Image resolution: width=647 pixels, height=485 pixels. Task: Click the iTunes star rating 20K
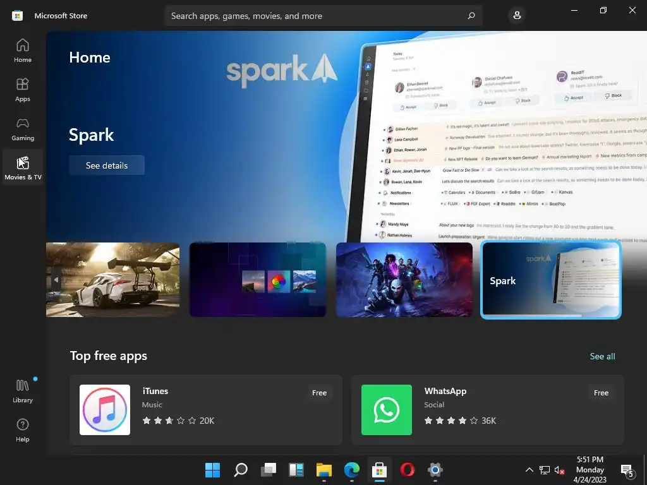[x=178, y=421]
